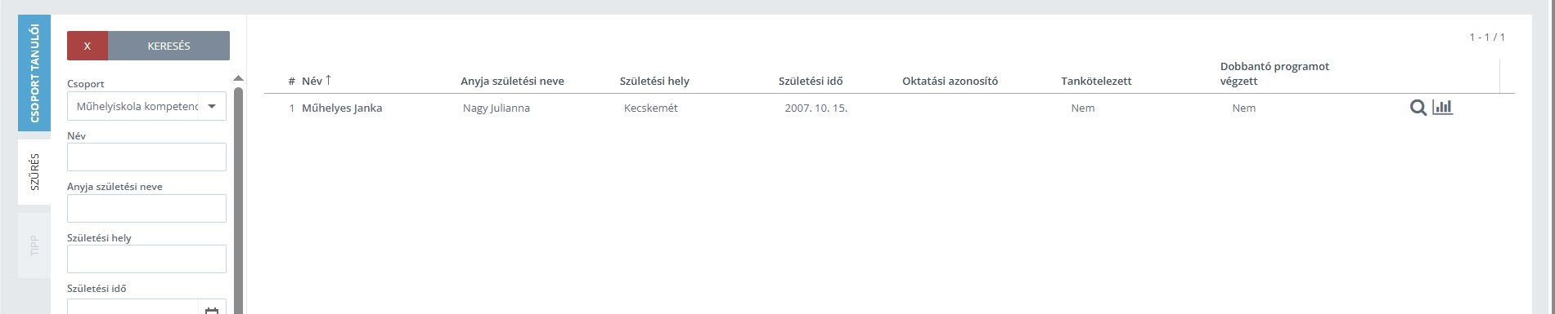Open details with the magnifier icon for Műhelyes Janka

pos(1418,108)
